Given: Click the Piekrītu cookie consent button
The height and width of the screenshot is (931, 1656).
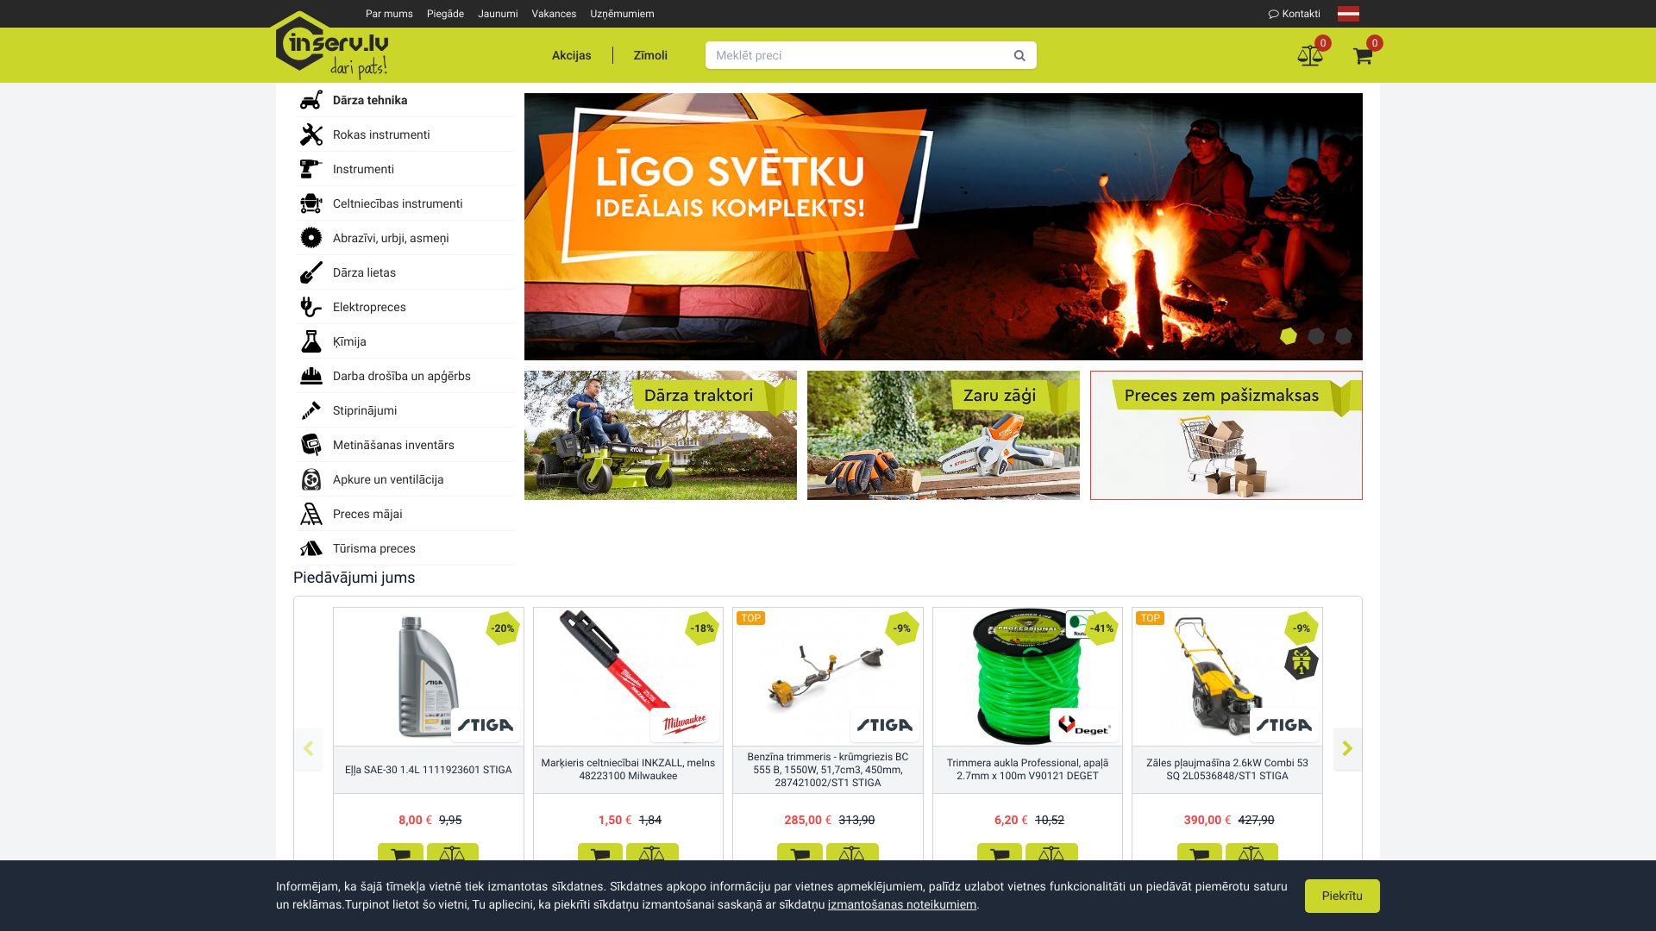Looking at the screenshot, I should coord(1343,896).
